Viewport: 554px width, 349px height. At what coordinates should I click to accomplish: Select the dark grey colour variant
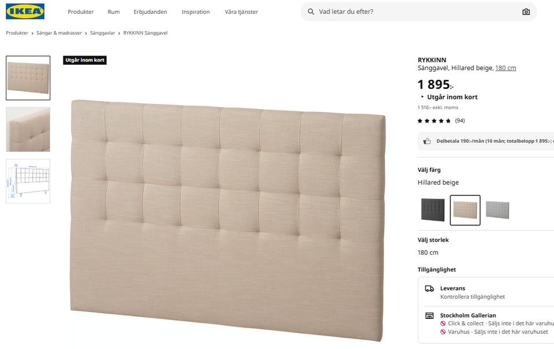433,210
